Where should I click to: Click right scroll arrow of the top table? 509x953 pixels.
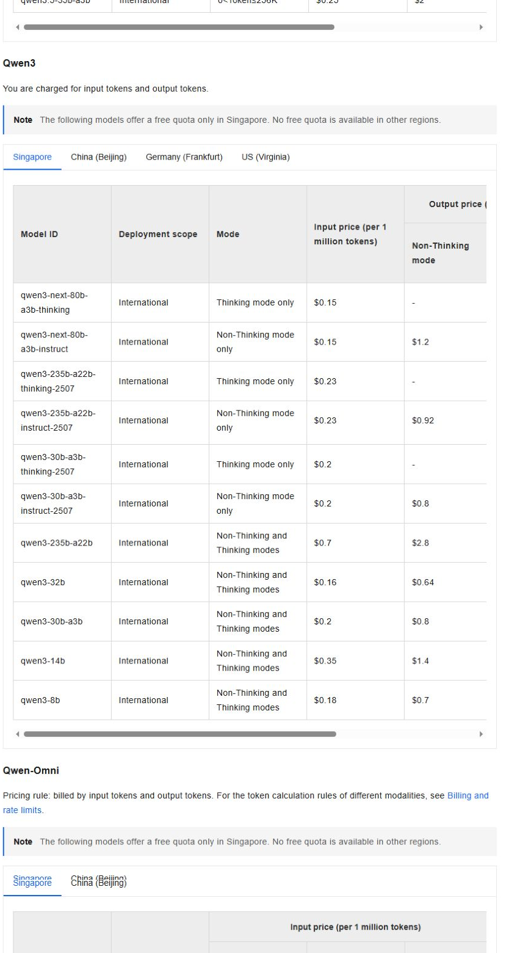click(482, 27)
